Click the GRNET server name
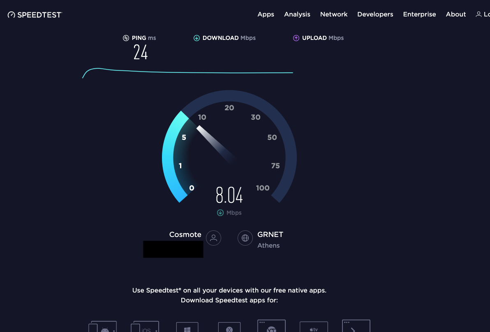This screenshot has height=332, width=490. coord(270,234)
